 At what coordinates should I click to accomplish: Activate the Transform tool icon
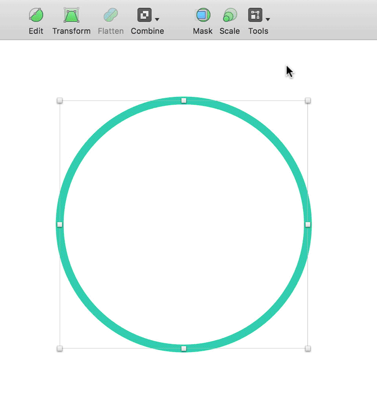71,15
